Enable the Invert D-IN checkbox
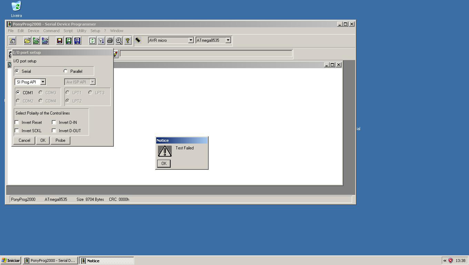Image resolution: width=469 pixels, height=265 pixels. [x=54, y=122]
